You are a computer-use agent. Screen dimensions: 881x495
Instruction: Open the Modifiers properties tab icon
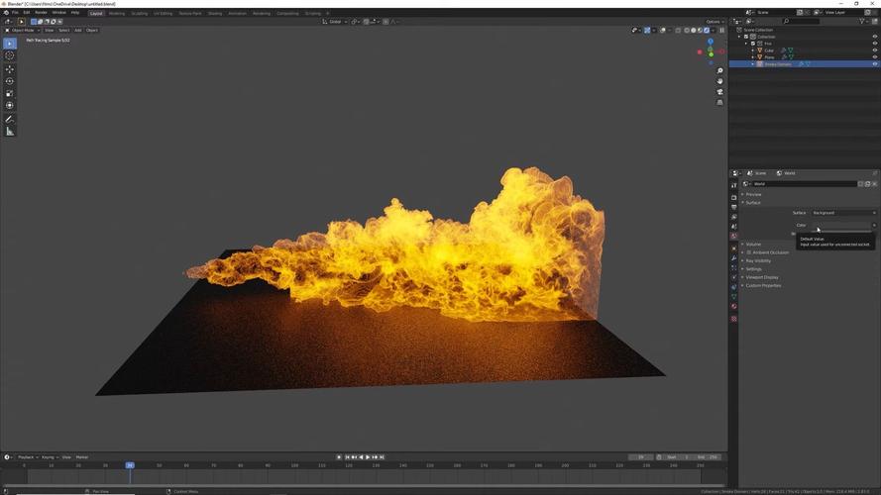[733, 258]
